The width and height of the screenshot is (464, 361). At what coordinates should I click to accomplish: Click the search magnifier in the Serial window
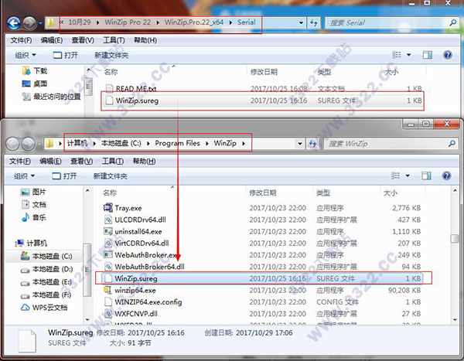[x=452, y=22]
